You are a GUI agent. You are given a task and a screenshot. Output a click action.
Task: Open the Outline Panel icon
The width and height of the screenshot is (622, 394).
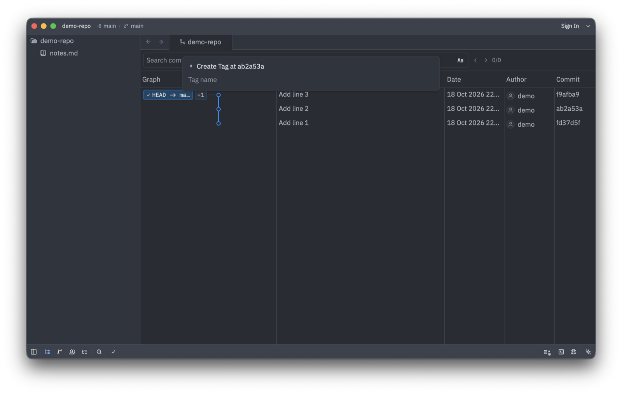click(84, 352)
